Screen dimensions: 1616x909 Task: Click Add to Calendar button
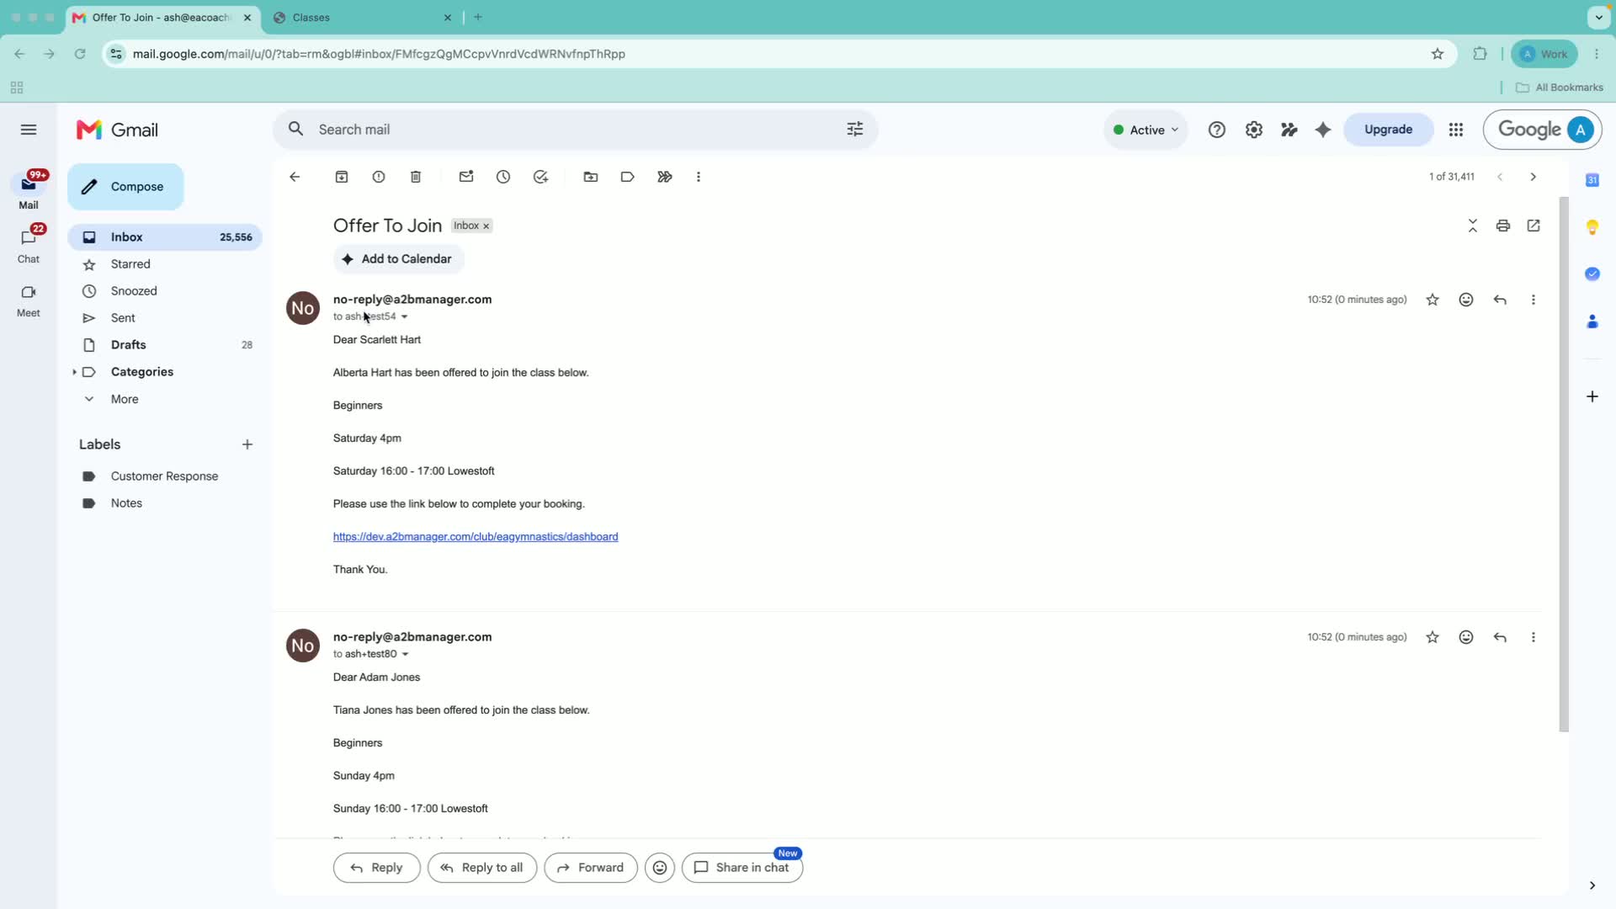click(399, 259)
